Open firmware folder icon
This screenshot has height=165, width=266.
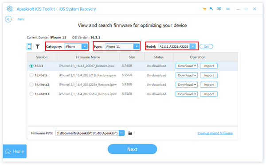coord(130,133)
